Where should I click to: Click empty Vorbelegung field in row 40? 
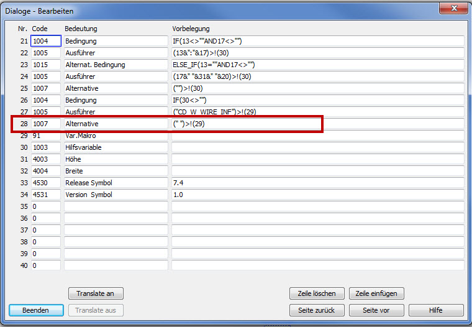[x=318, y=265]
